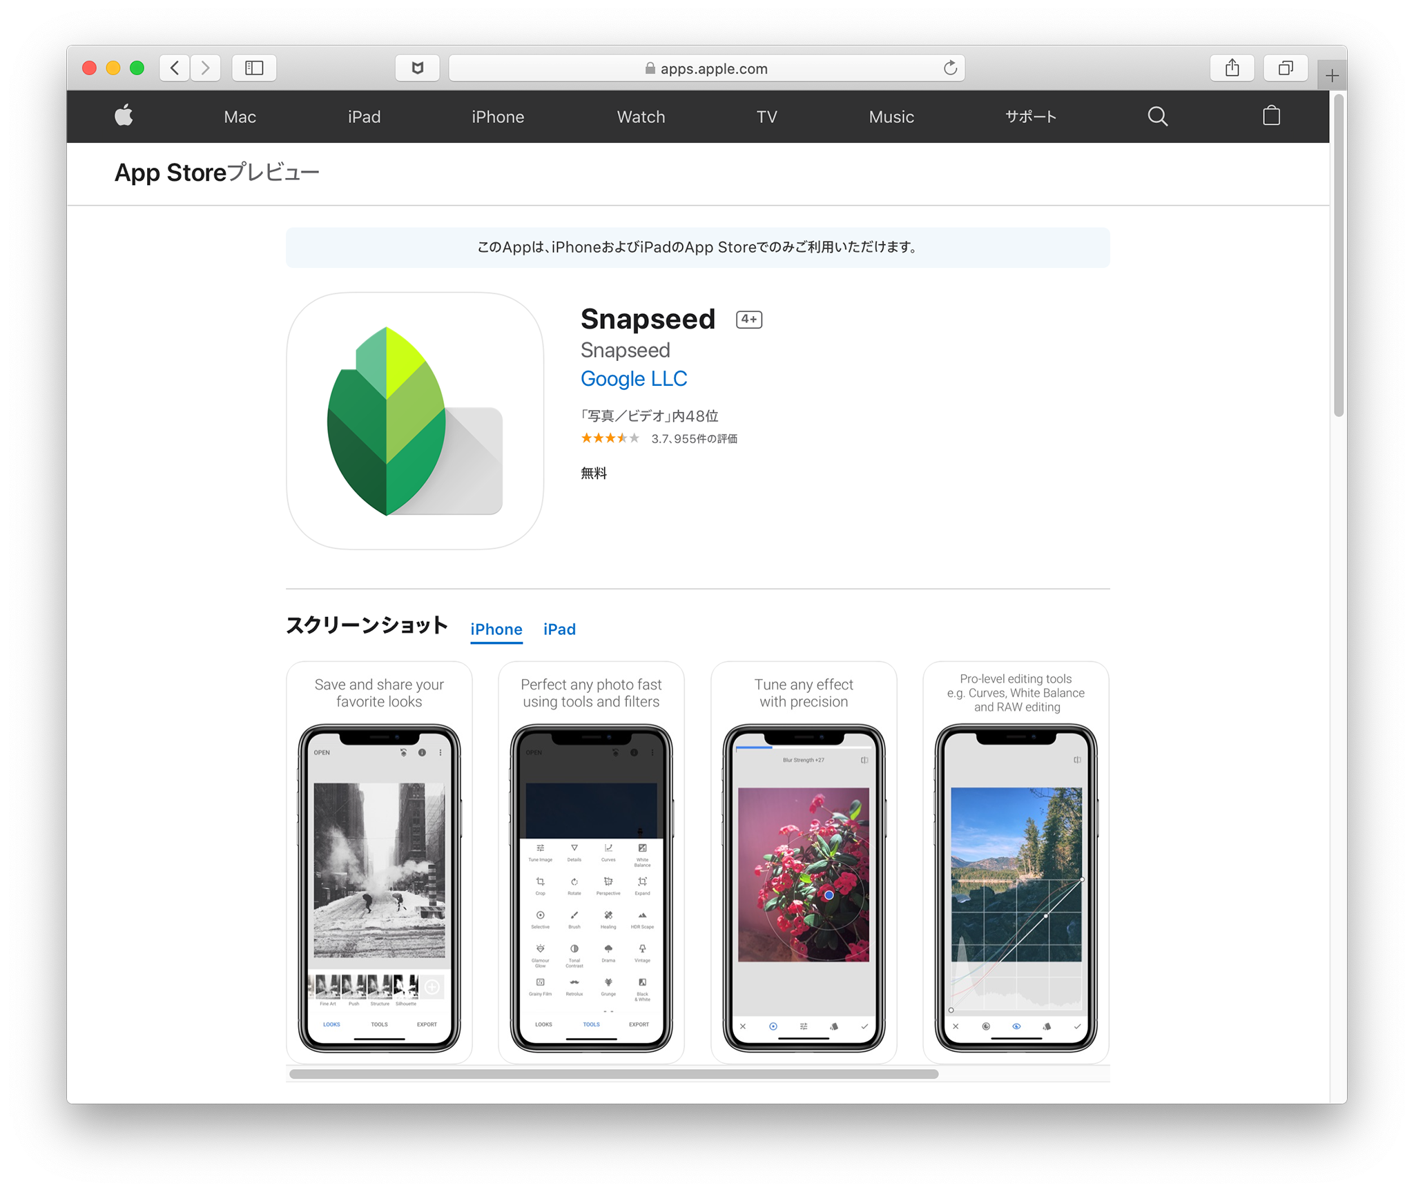This screenshot has width=1414, height=1192.
Task: Click the Safari share icon
Action: (1232, 68)
